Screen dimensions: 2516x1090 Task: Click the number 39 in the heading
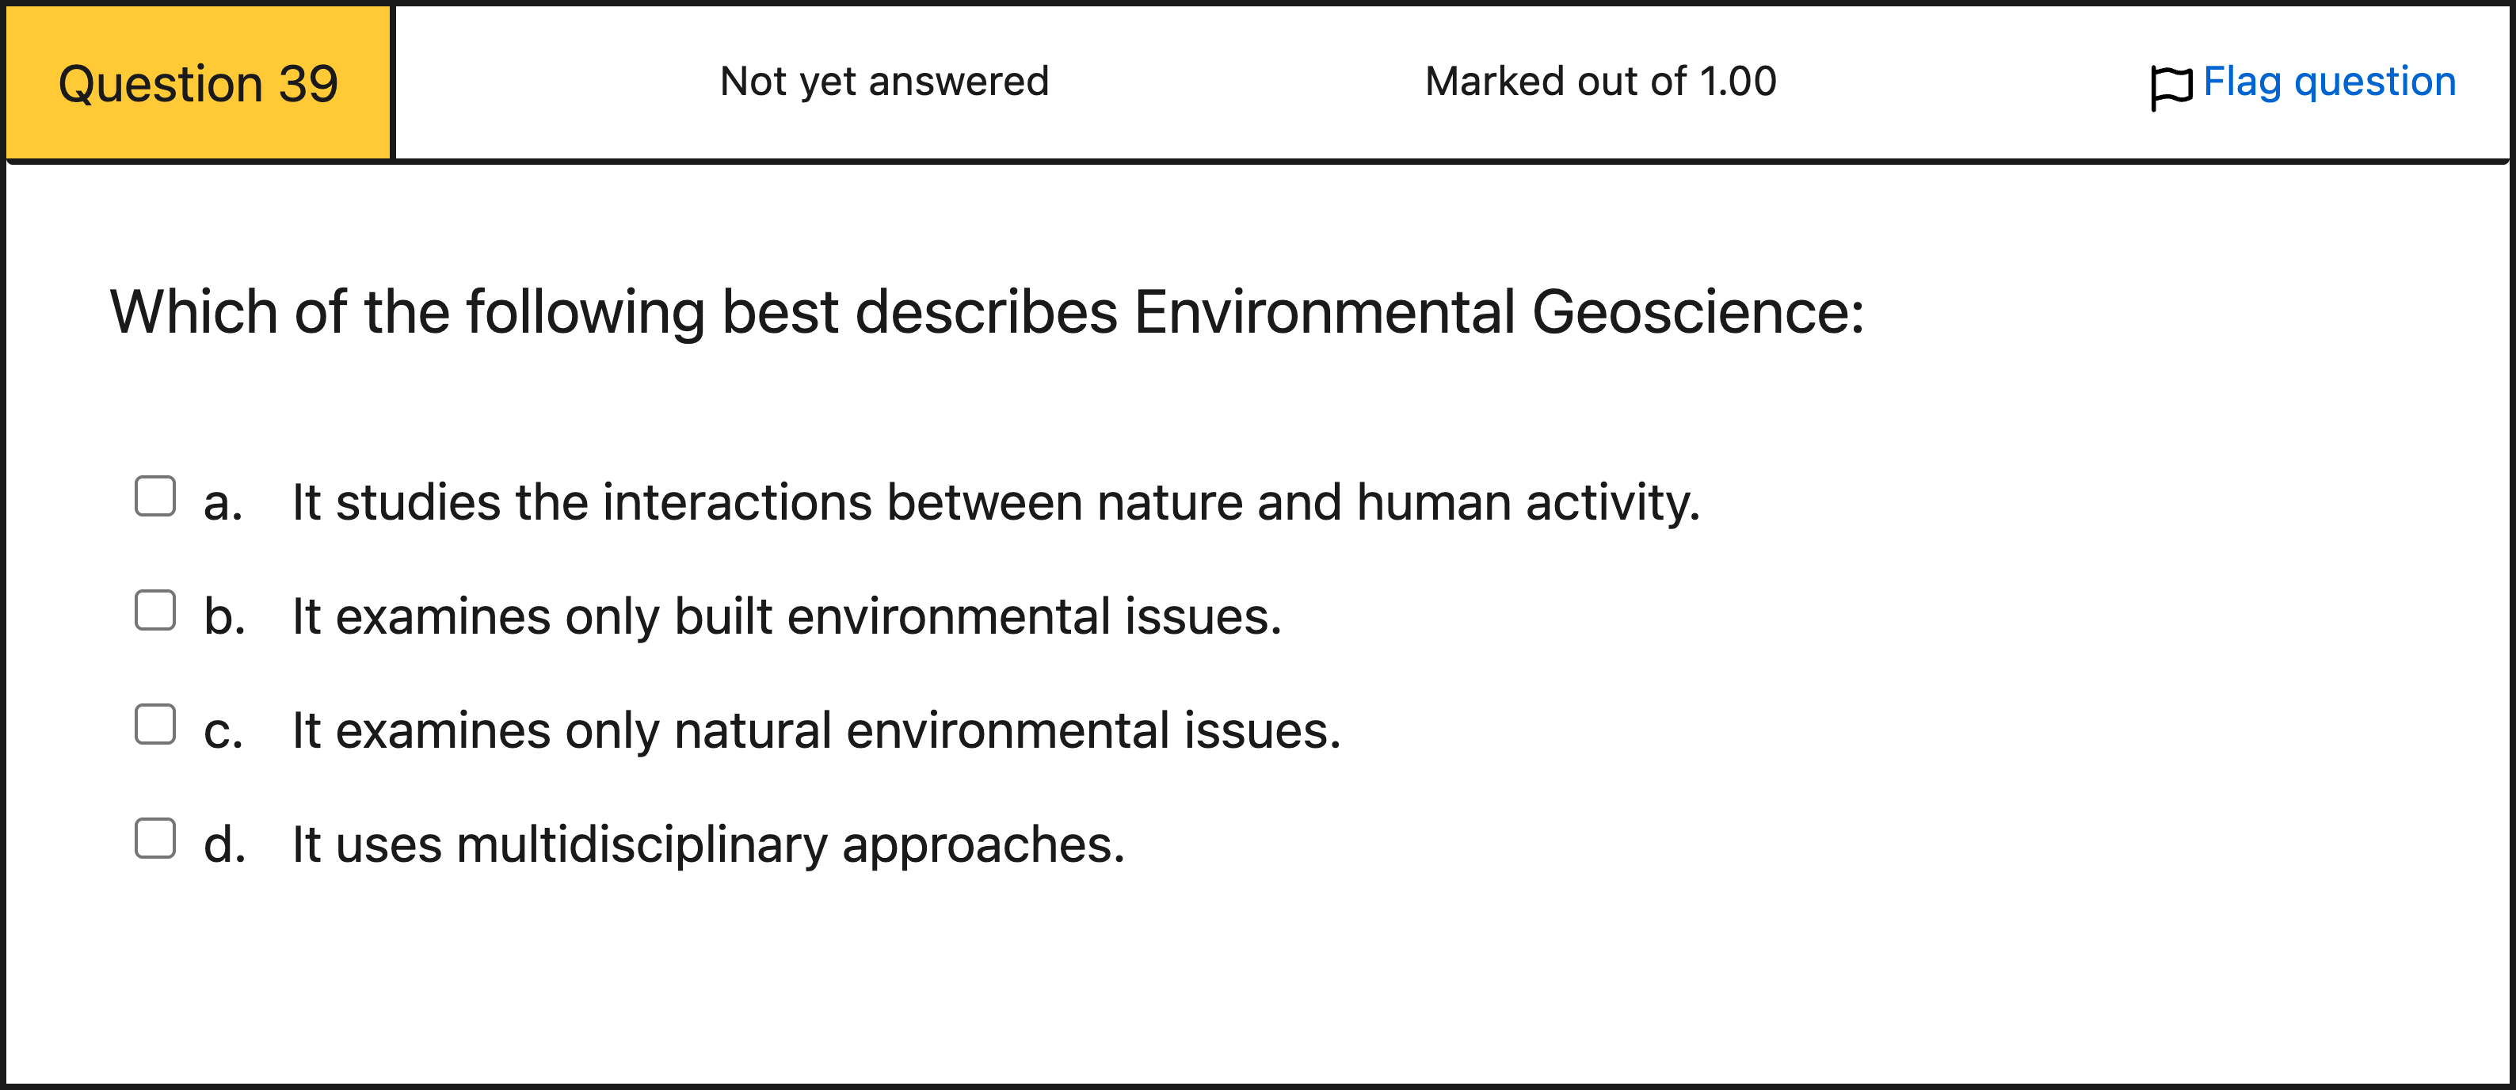[307, 84]
